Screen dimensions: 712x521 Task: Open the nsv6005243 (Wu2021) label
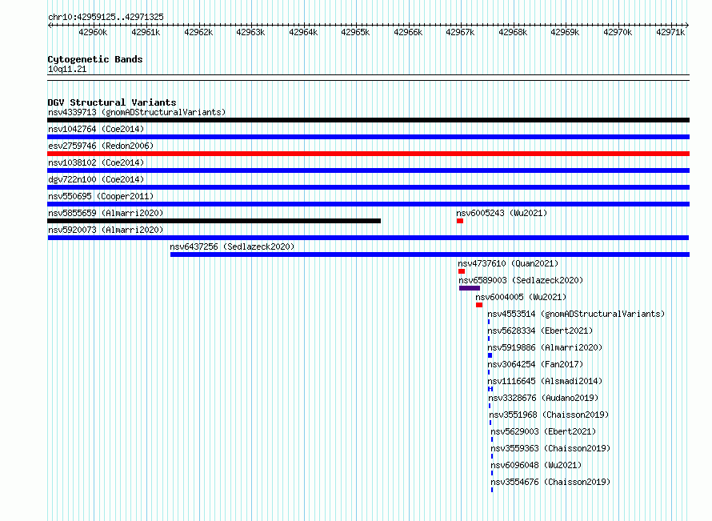tap(502, 213)
